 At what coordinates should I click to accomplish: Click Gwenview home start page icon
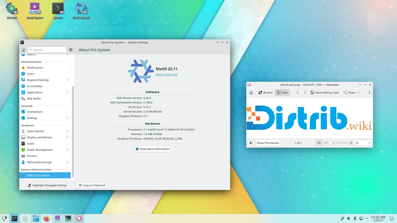[251, 93]
